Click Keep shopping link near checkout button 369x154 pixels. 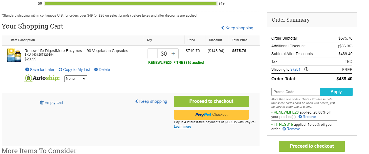[x=151, y=101]
